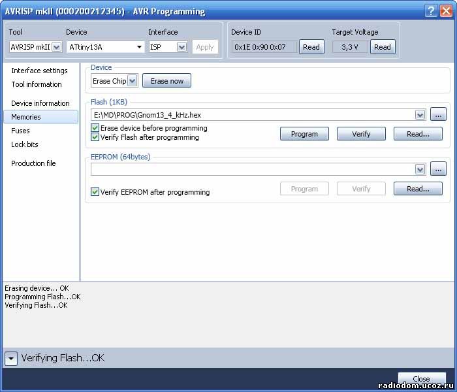Click 'Verifying Flash...OK' log line
Viewport: 457px width, 392px height.
pyautogui.click(x=36, y=305)
